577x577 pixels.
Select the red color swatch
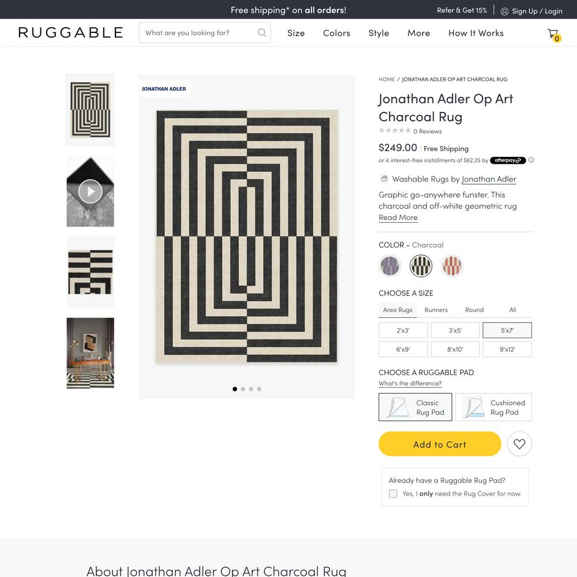point(452,265)
